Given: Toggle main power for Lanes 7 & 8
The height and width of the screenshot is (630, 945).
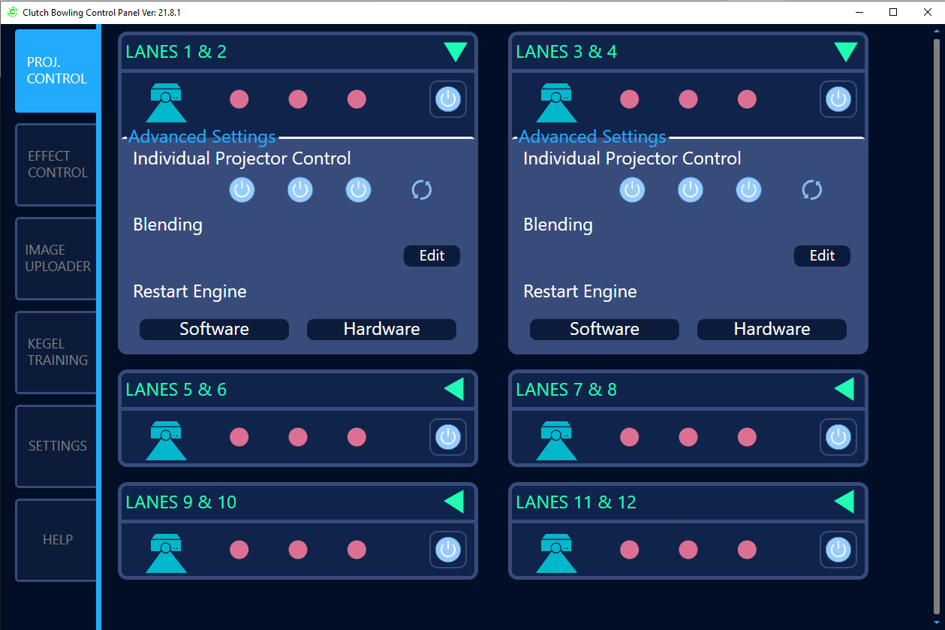Looking at the screenshot, I should coord(838,437).
